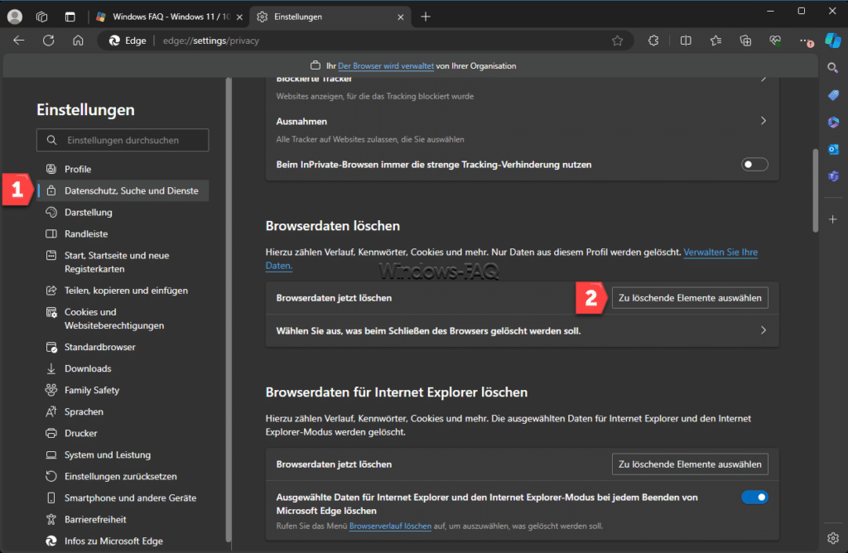848x553 pixels.
Task: Open the sidebar Shopping tag icon
Action: [833, 95]
